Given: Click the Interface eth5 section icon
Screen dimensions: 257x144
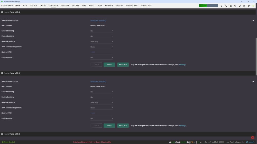Looking at the screenshot, I should pyautogui.click(x=2, y=73).
